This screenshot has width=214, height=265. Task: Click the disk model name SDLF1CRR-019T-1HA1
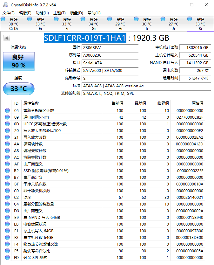click(85, 38)
